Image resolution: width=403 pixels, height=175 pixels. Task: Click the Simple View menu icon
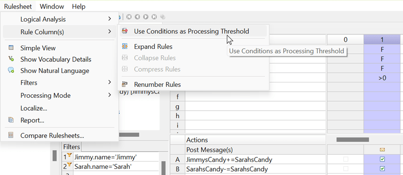point(11,47)
